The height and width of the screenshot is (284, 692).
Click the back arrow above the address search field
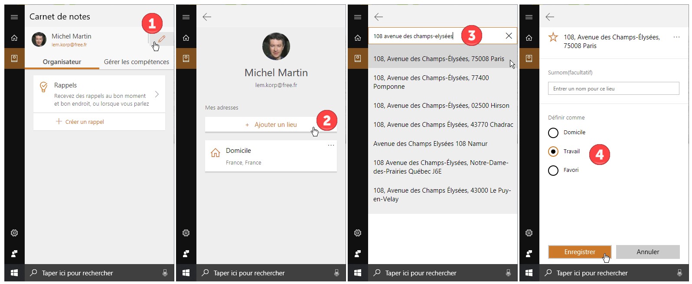[x=379, y=17]
